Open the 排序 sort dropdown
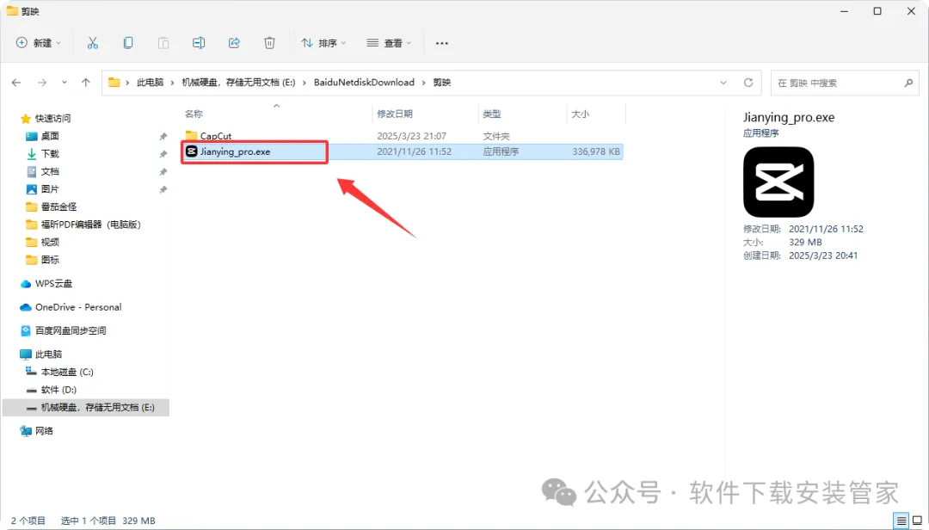The height and width of the screenshot is (530, 929). click(x=323, y=43)
